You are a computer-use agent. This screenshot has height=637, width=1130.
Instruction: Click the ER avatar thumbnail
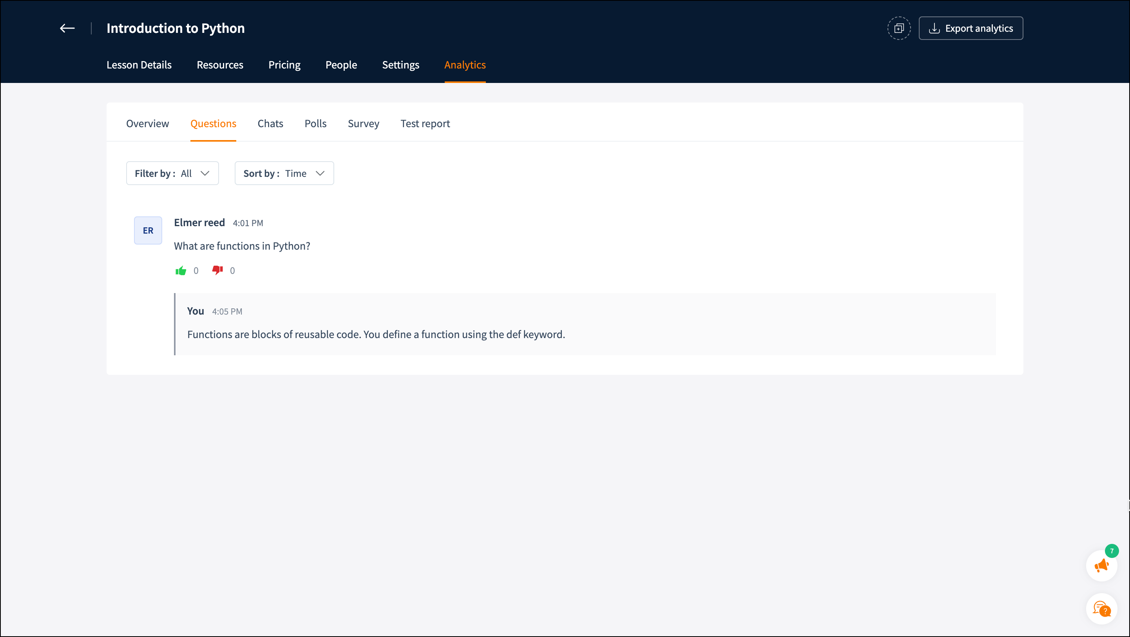point(148,230)
